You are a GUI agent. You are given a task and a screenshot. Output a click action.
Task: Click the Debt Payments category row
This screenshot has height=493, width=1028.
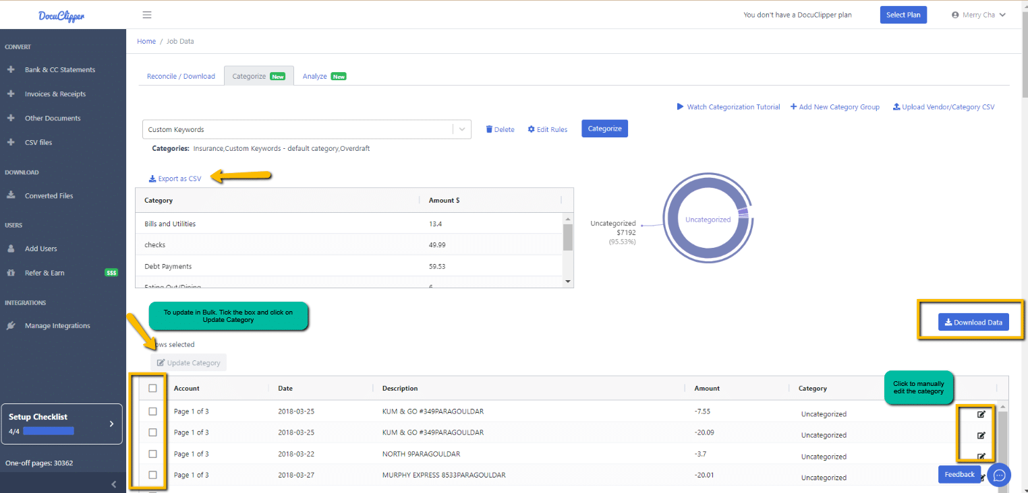349,267
